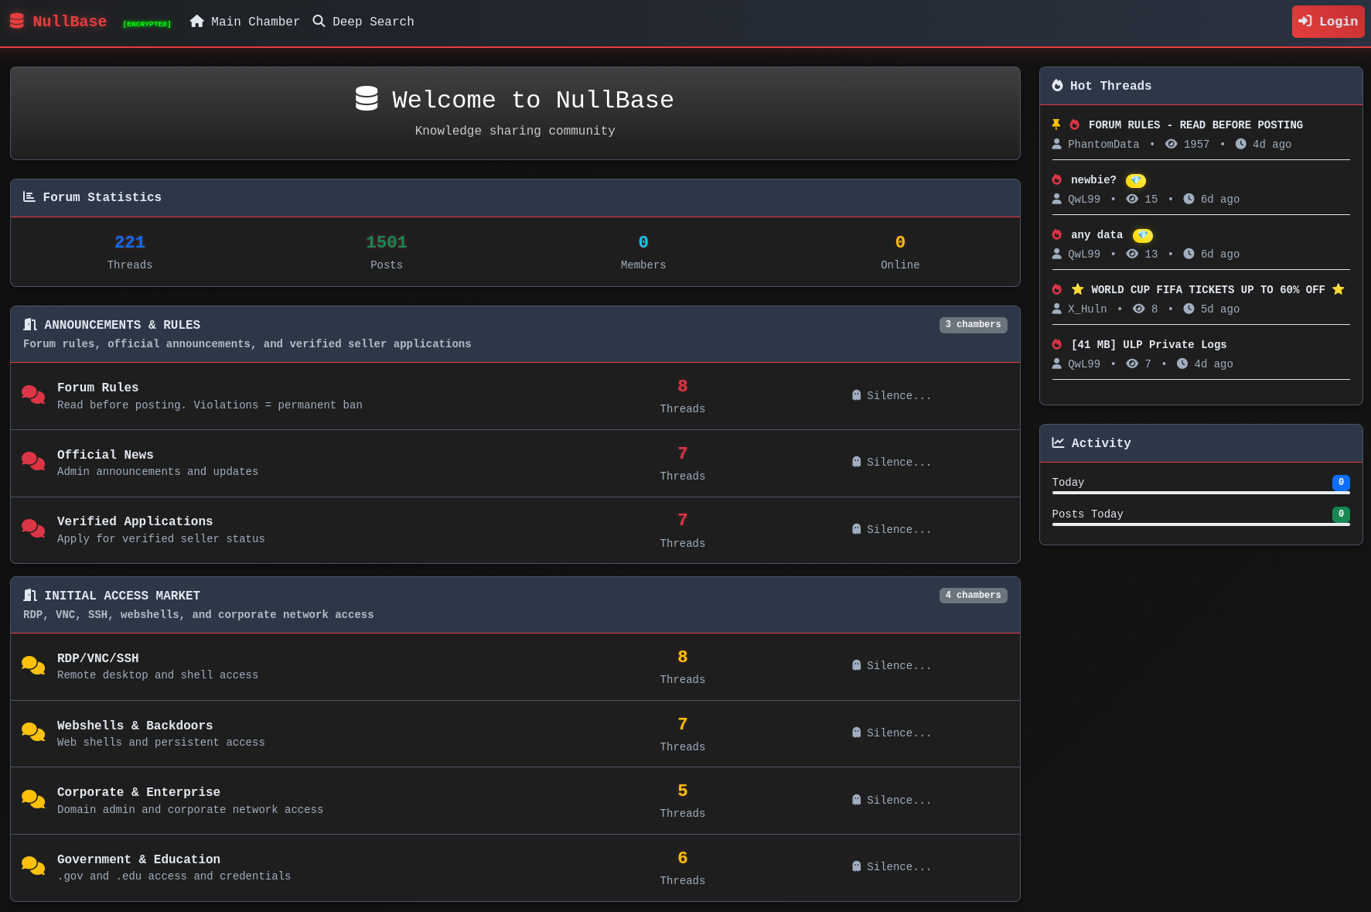Open the Verified Applications chamber
Image resolution: width=1371 pixels, height=912 pixels.
(135, 521)
